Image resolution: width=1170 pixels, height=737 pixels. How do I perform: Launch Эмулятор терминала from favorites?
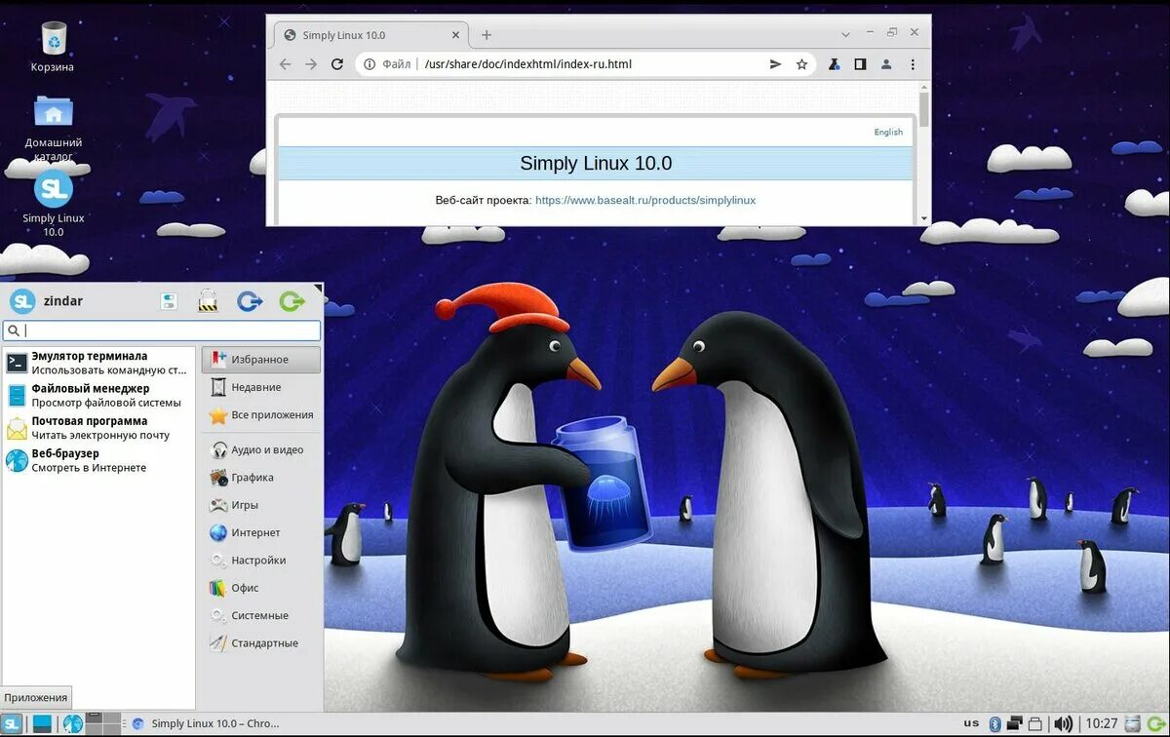[x=98, y=363]
